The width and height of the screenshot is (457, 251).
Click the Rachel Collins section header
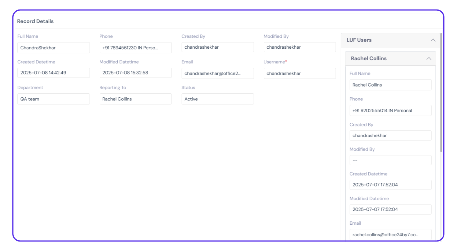[369, 58]
